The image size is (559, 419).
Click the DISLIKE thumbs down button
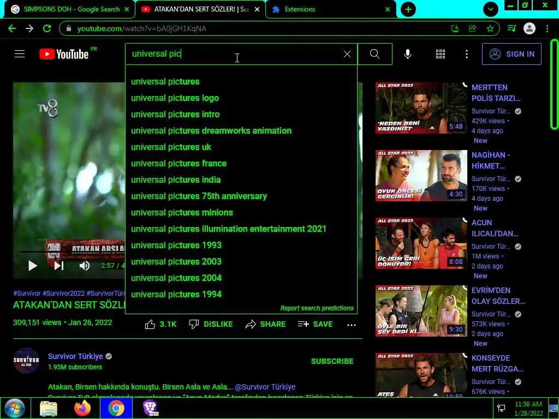click(211, 324)
